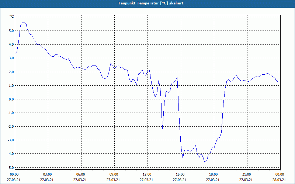
Task: Click the 21:00 time label
Action: click(247, 174)
